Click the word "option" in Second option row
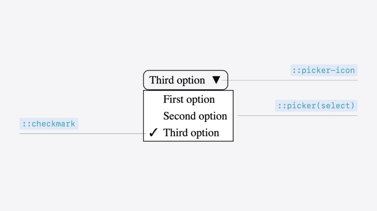 pyautogui.click(x=213, y=116)
